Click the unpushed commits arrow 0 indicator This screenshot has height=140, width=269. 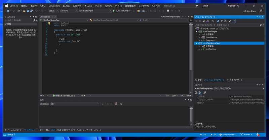click(203, 135)
